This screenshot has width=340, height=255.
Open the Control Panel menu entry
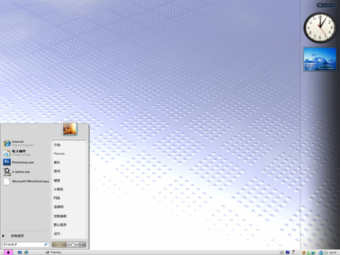tap(60, 216)
